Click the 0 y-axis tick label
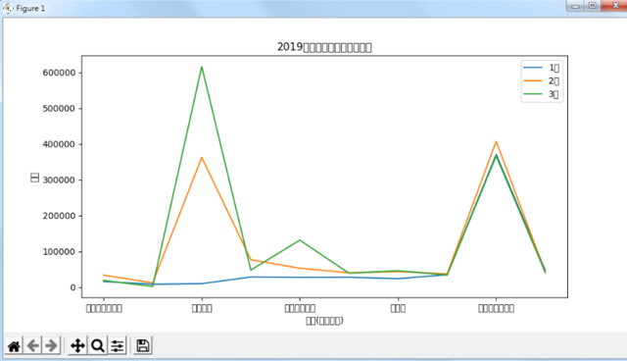Screen dimensions: 627x361 tap(72, 287)
